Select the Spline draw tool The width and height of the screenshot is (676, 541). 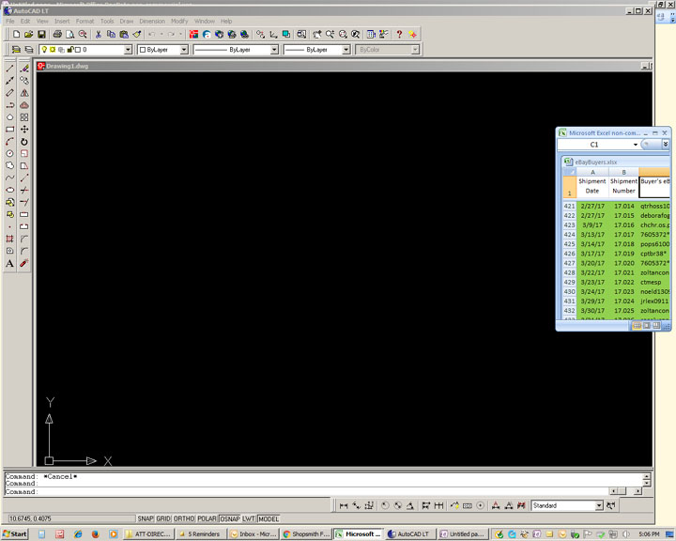pyautogui.click(x=10, y=178)
